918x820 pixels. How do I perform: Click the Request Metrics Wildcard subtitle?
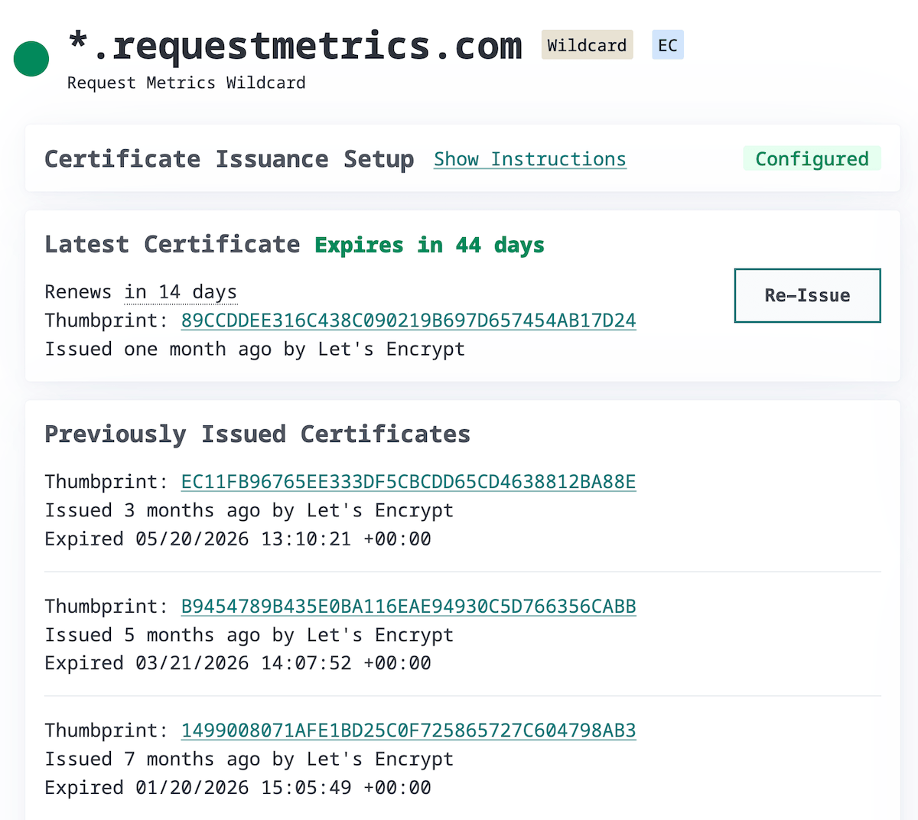point(187,83)
